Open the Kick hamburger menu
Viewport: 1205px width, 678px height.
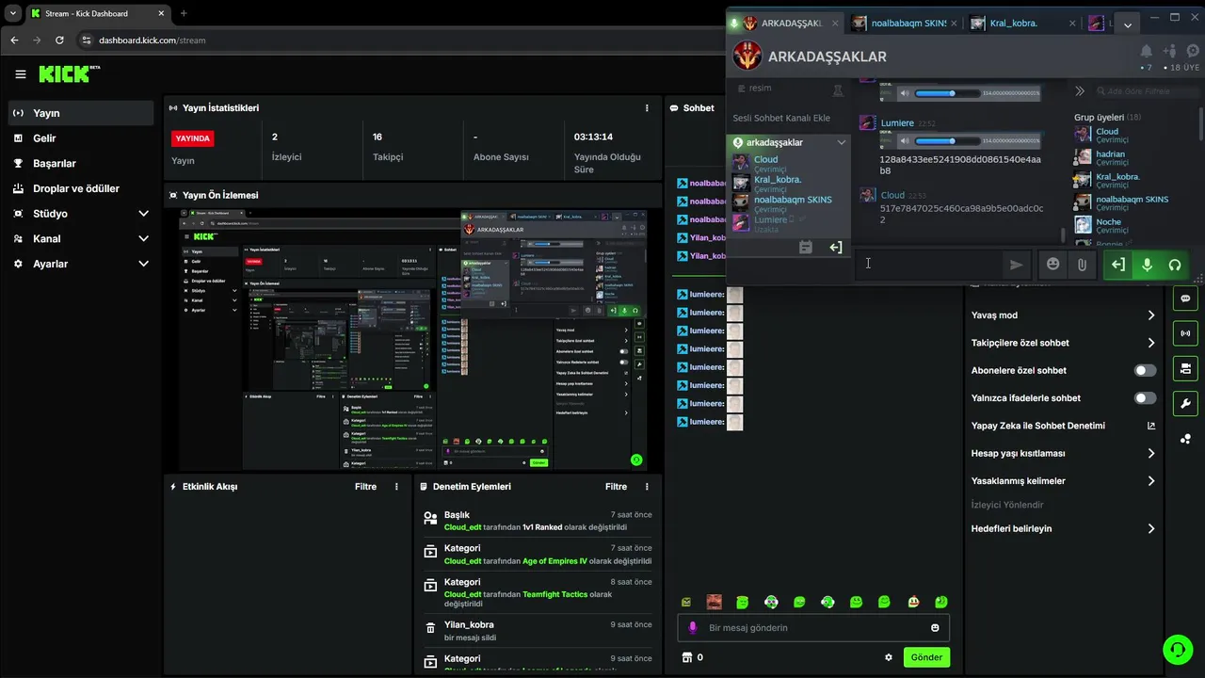pos(21,74)
